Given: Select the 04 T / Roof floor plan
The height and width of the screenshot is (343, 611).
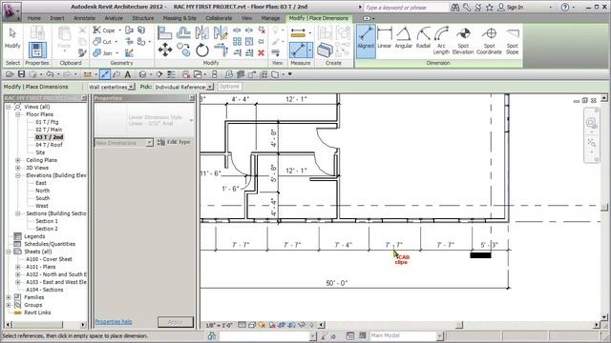Looking at the screenshot, I should (x=49, y=145).
